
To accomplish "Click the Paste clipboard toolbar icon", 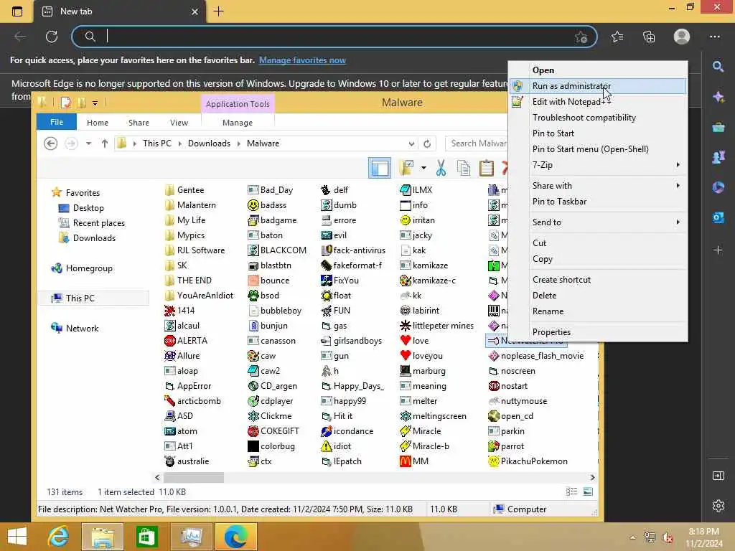I will (x=487, y=168).
